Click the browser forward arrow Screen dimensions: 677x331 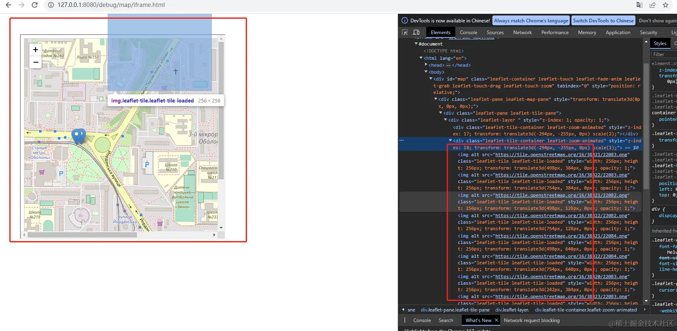coord(22,5)
